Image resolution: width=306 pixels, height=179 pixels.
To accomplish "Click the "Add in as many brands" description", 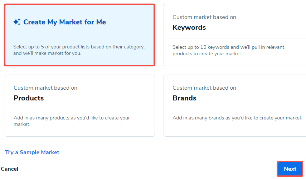I will coord(237,118).
